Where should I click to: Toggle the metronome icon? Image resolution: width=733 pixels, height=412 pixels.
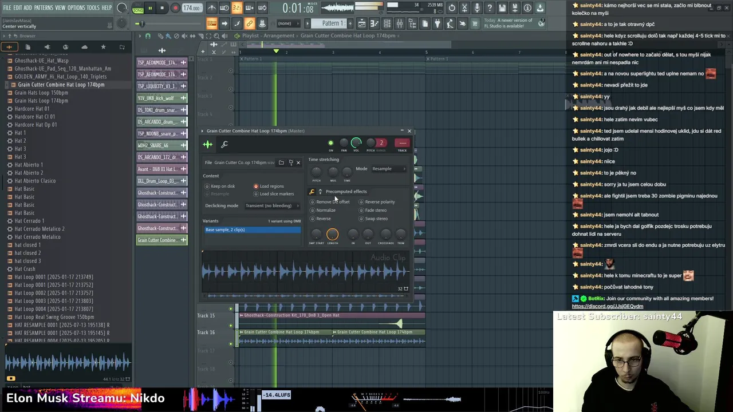[x=212, y=8]
